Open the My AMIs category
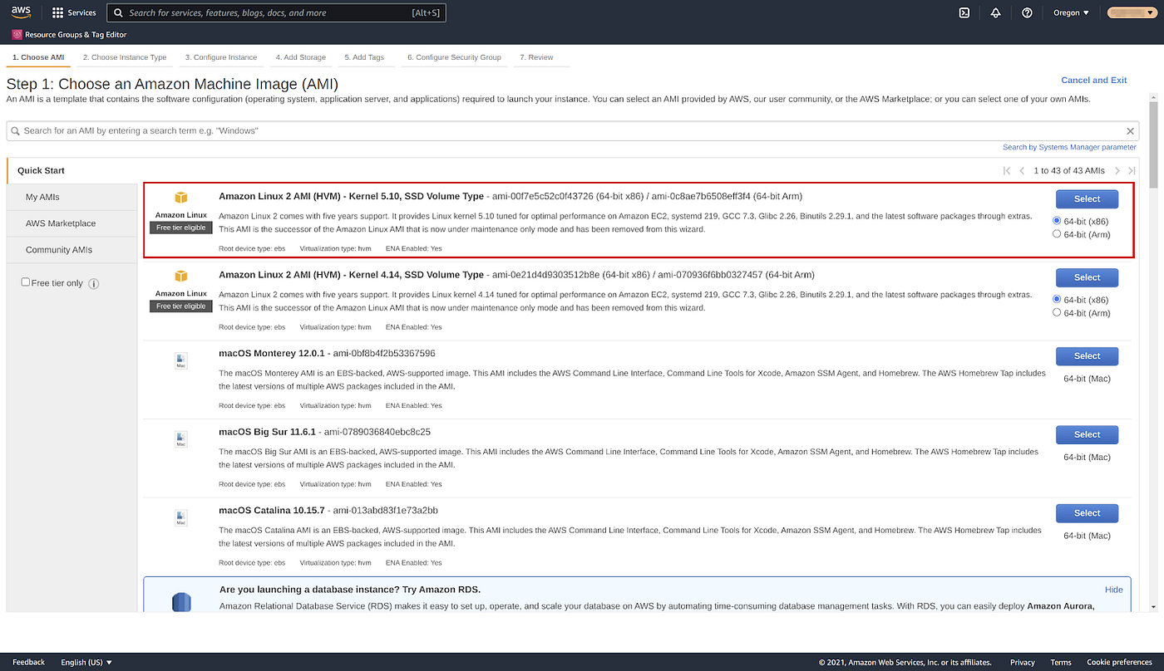Screen dimensions: 1164x671 72,197
